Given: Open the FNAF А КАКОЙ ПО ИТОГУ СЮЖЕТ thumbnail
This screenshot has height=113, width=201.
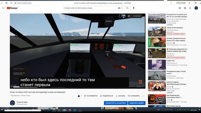Looking at the screenshot, I should 157,99.
